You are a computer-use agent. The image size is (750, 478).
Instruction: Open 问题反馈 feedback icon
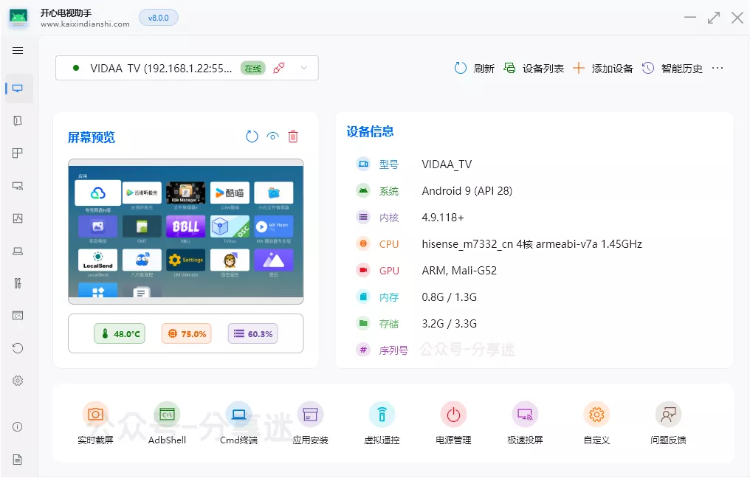668,415
